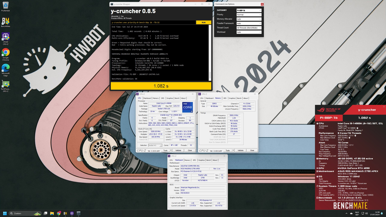386x217 pixels.
Task: Click the Intel Core i9 logo in CPU-Z
Action: [187, 108]
